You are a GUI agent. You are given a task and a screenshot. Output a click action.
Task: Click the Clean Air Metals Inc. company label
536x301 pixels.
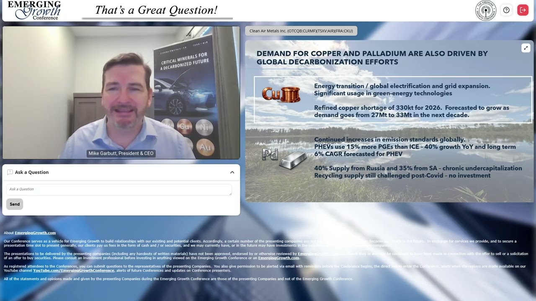(x=301, y=31)
